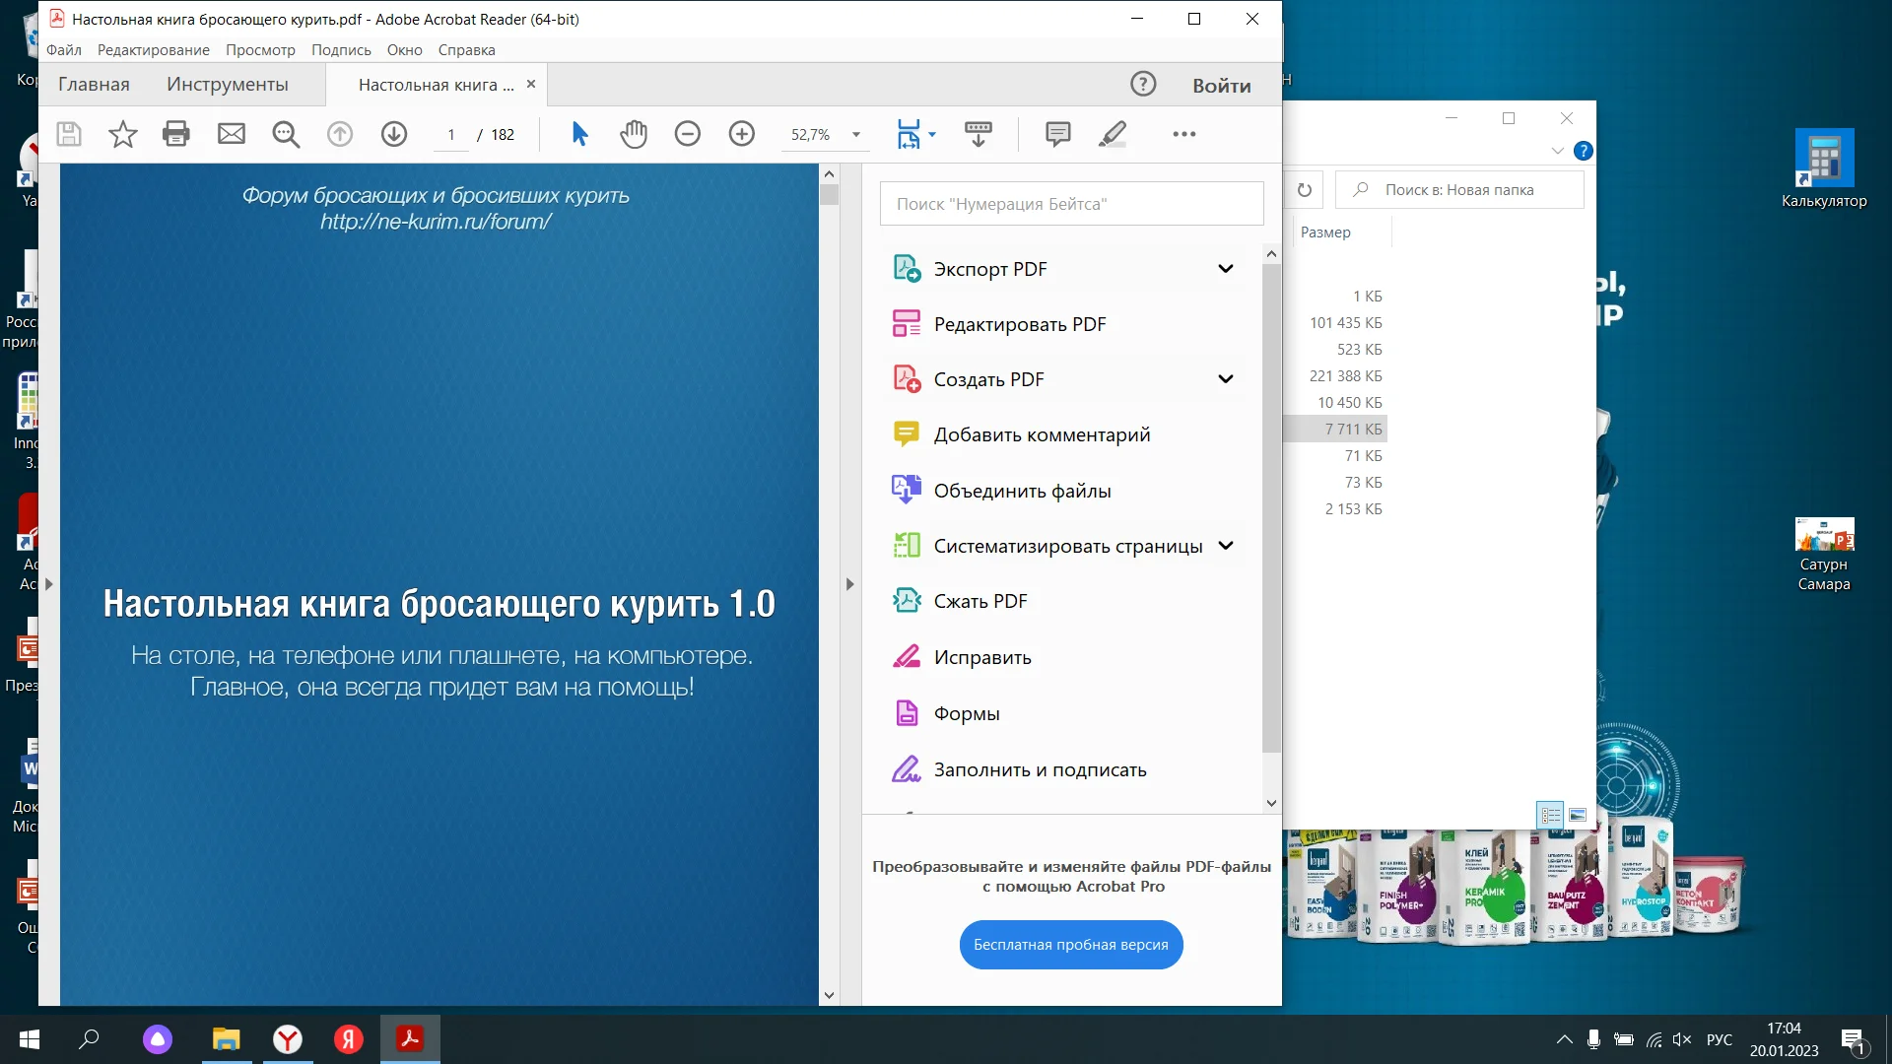Expand Экспорт PDF options
1892x1064 pixels.
point(1227,267)
